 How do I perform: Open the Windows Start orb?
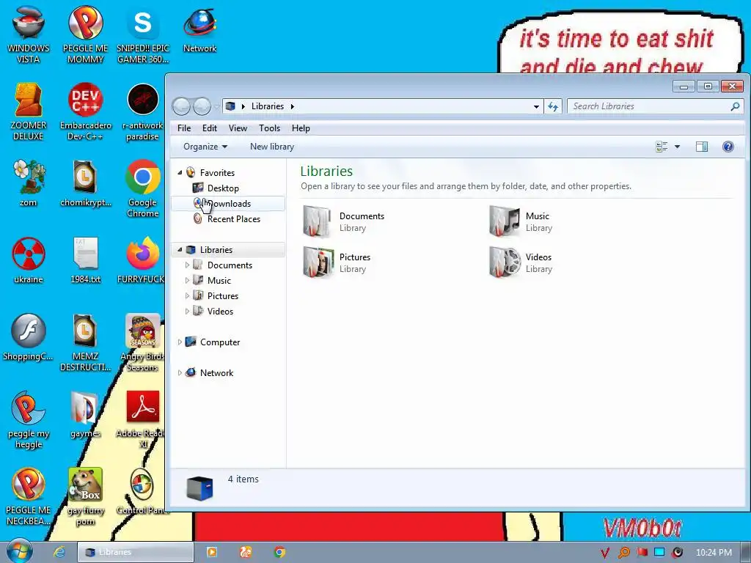(x=19, y=551)
